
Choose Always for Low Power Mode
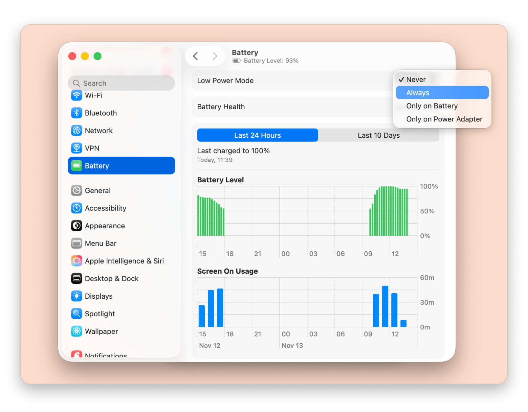[x=418, y=92]
